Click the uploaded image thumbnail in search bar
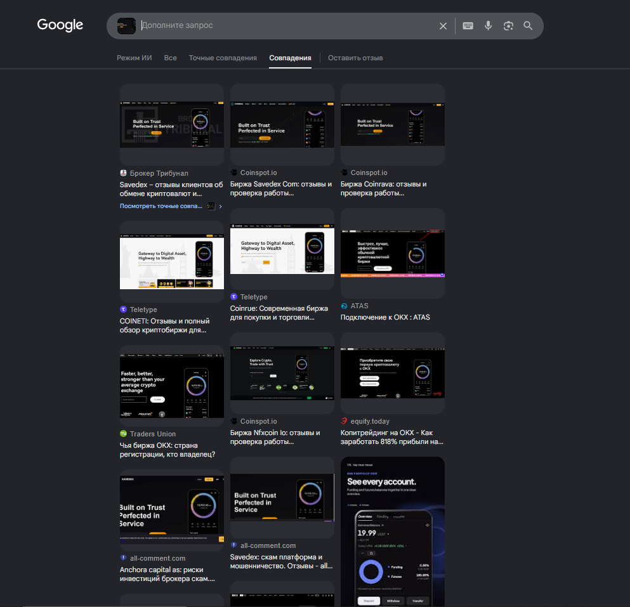The width and height of the screenshot is (630, 607). coord(126,26)
